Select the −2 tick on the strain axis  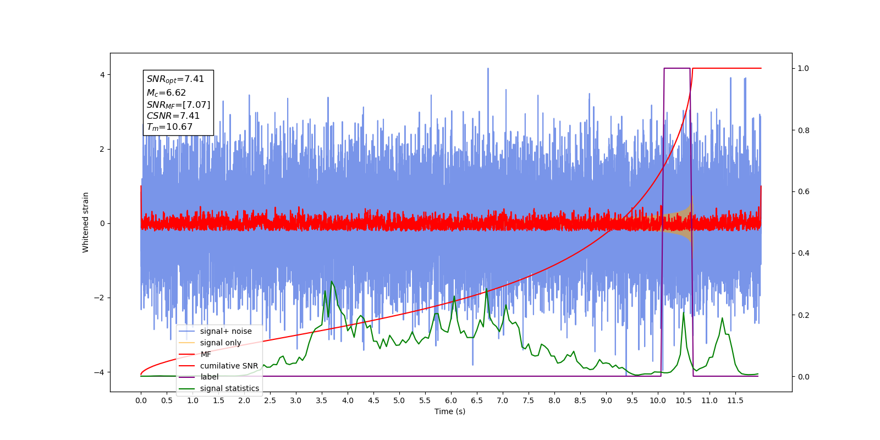[x=100, y=298]
